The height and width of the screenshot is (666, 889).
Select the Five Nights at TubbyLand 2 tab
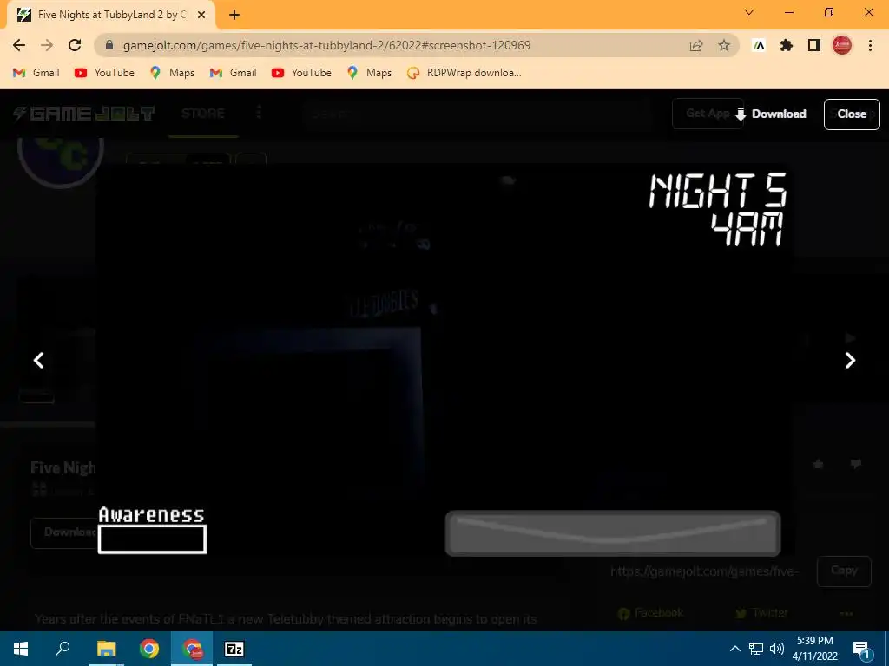pyautogui.click(x=110, y=15)
